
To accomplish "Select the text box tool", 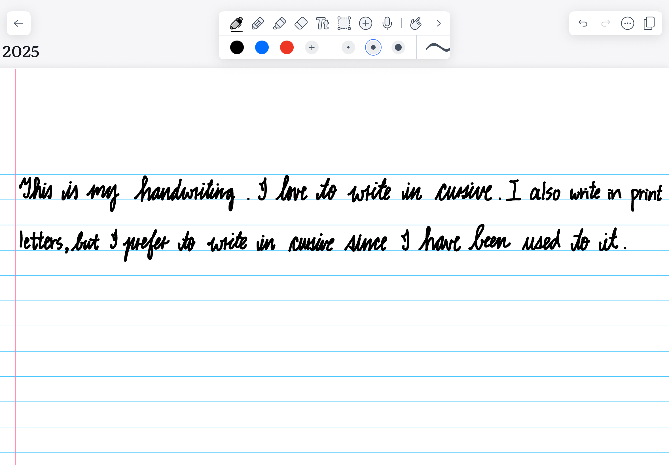I will 322,24.
